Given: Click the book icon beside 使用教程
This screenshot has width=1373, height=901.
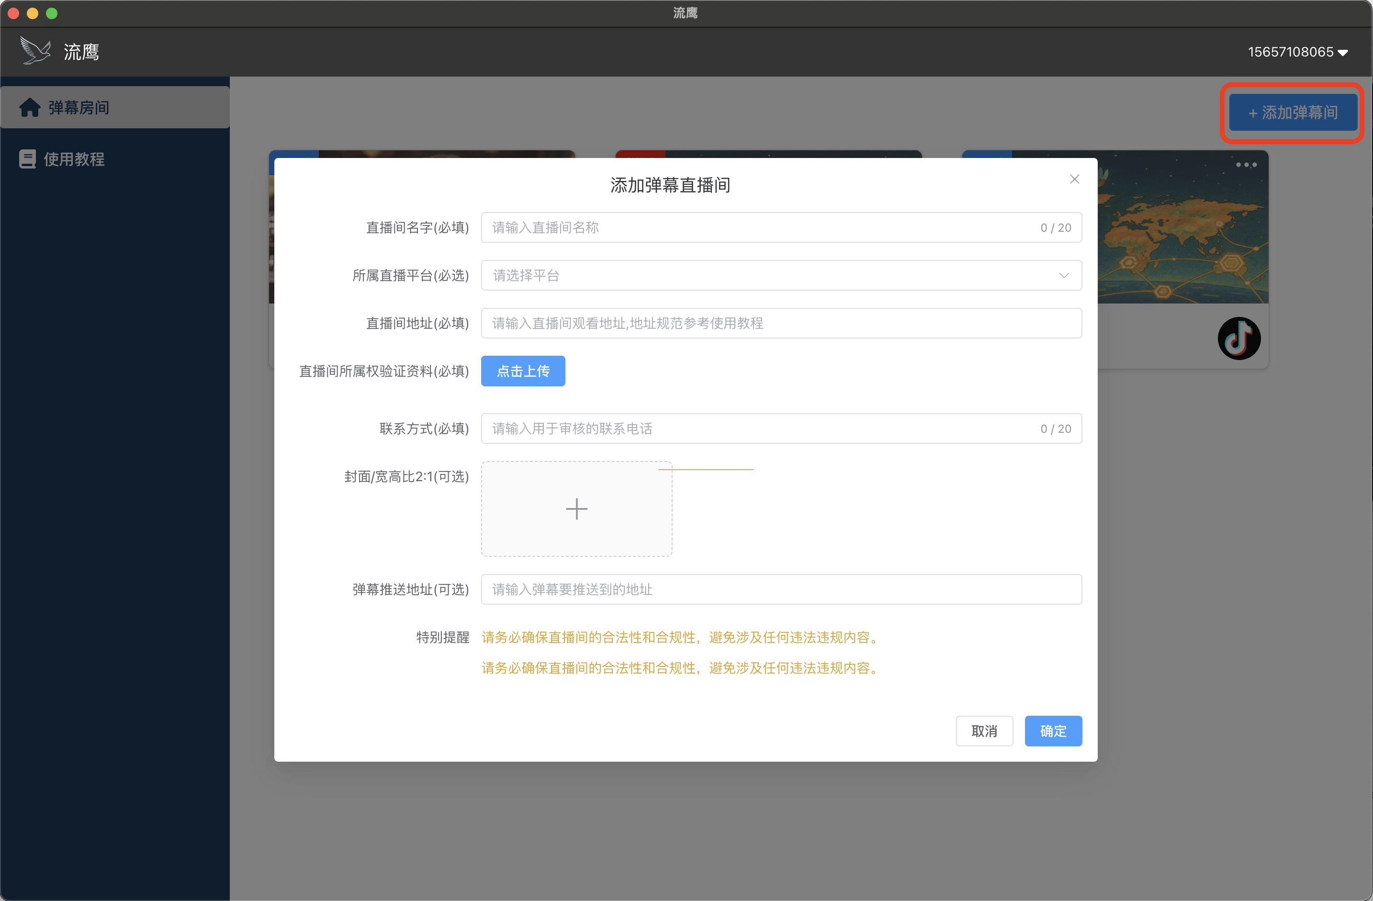Looking at the screenshot, I should 27,158.
